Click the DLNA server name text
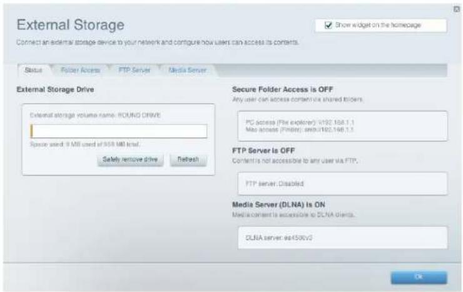Image resolution: width=463 pixels, height=292 pixels. [279, 238]
